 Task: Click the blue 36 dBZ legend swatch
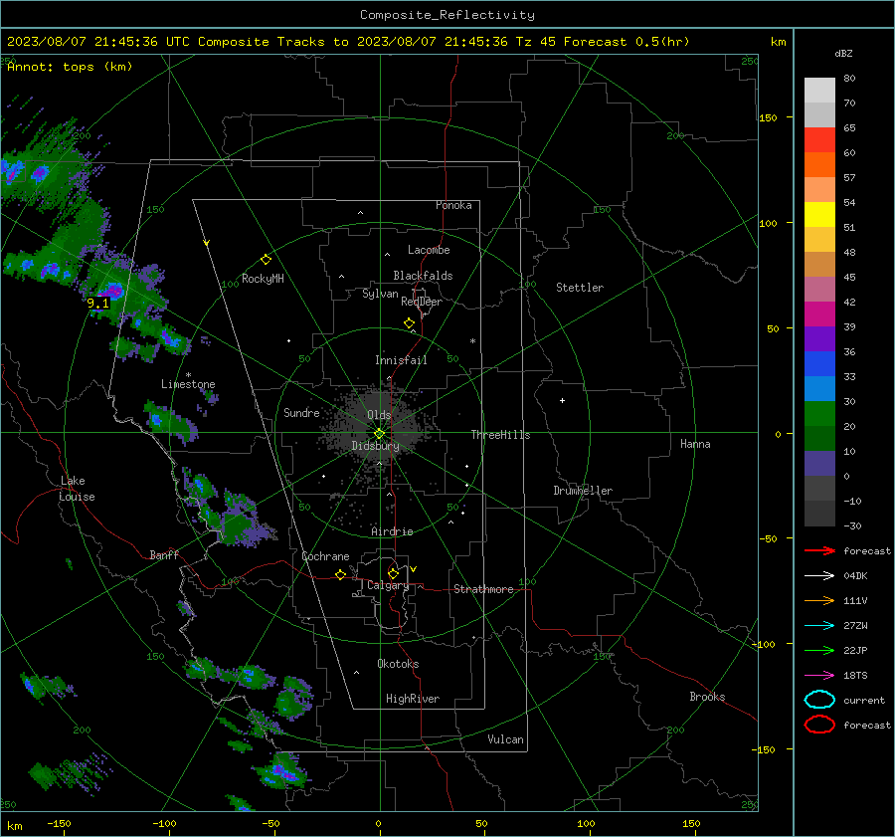(x=819, y=363)
